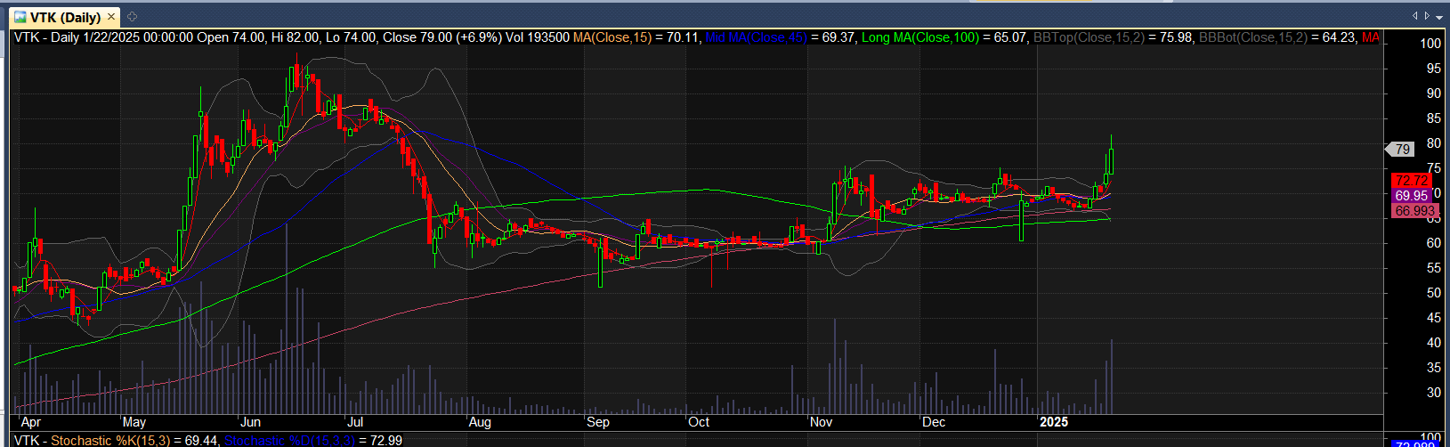1450x447 pixels.
Task: Click the Nov label on time axis
Action: [x=820, y=421]
